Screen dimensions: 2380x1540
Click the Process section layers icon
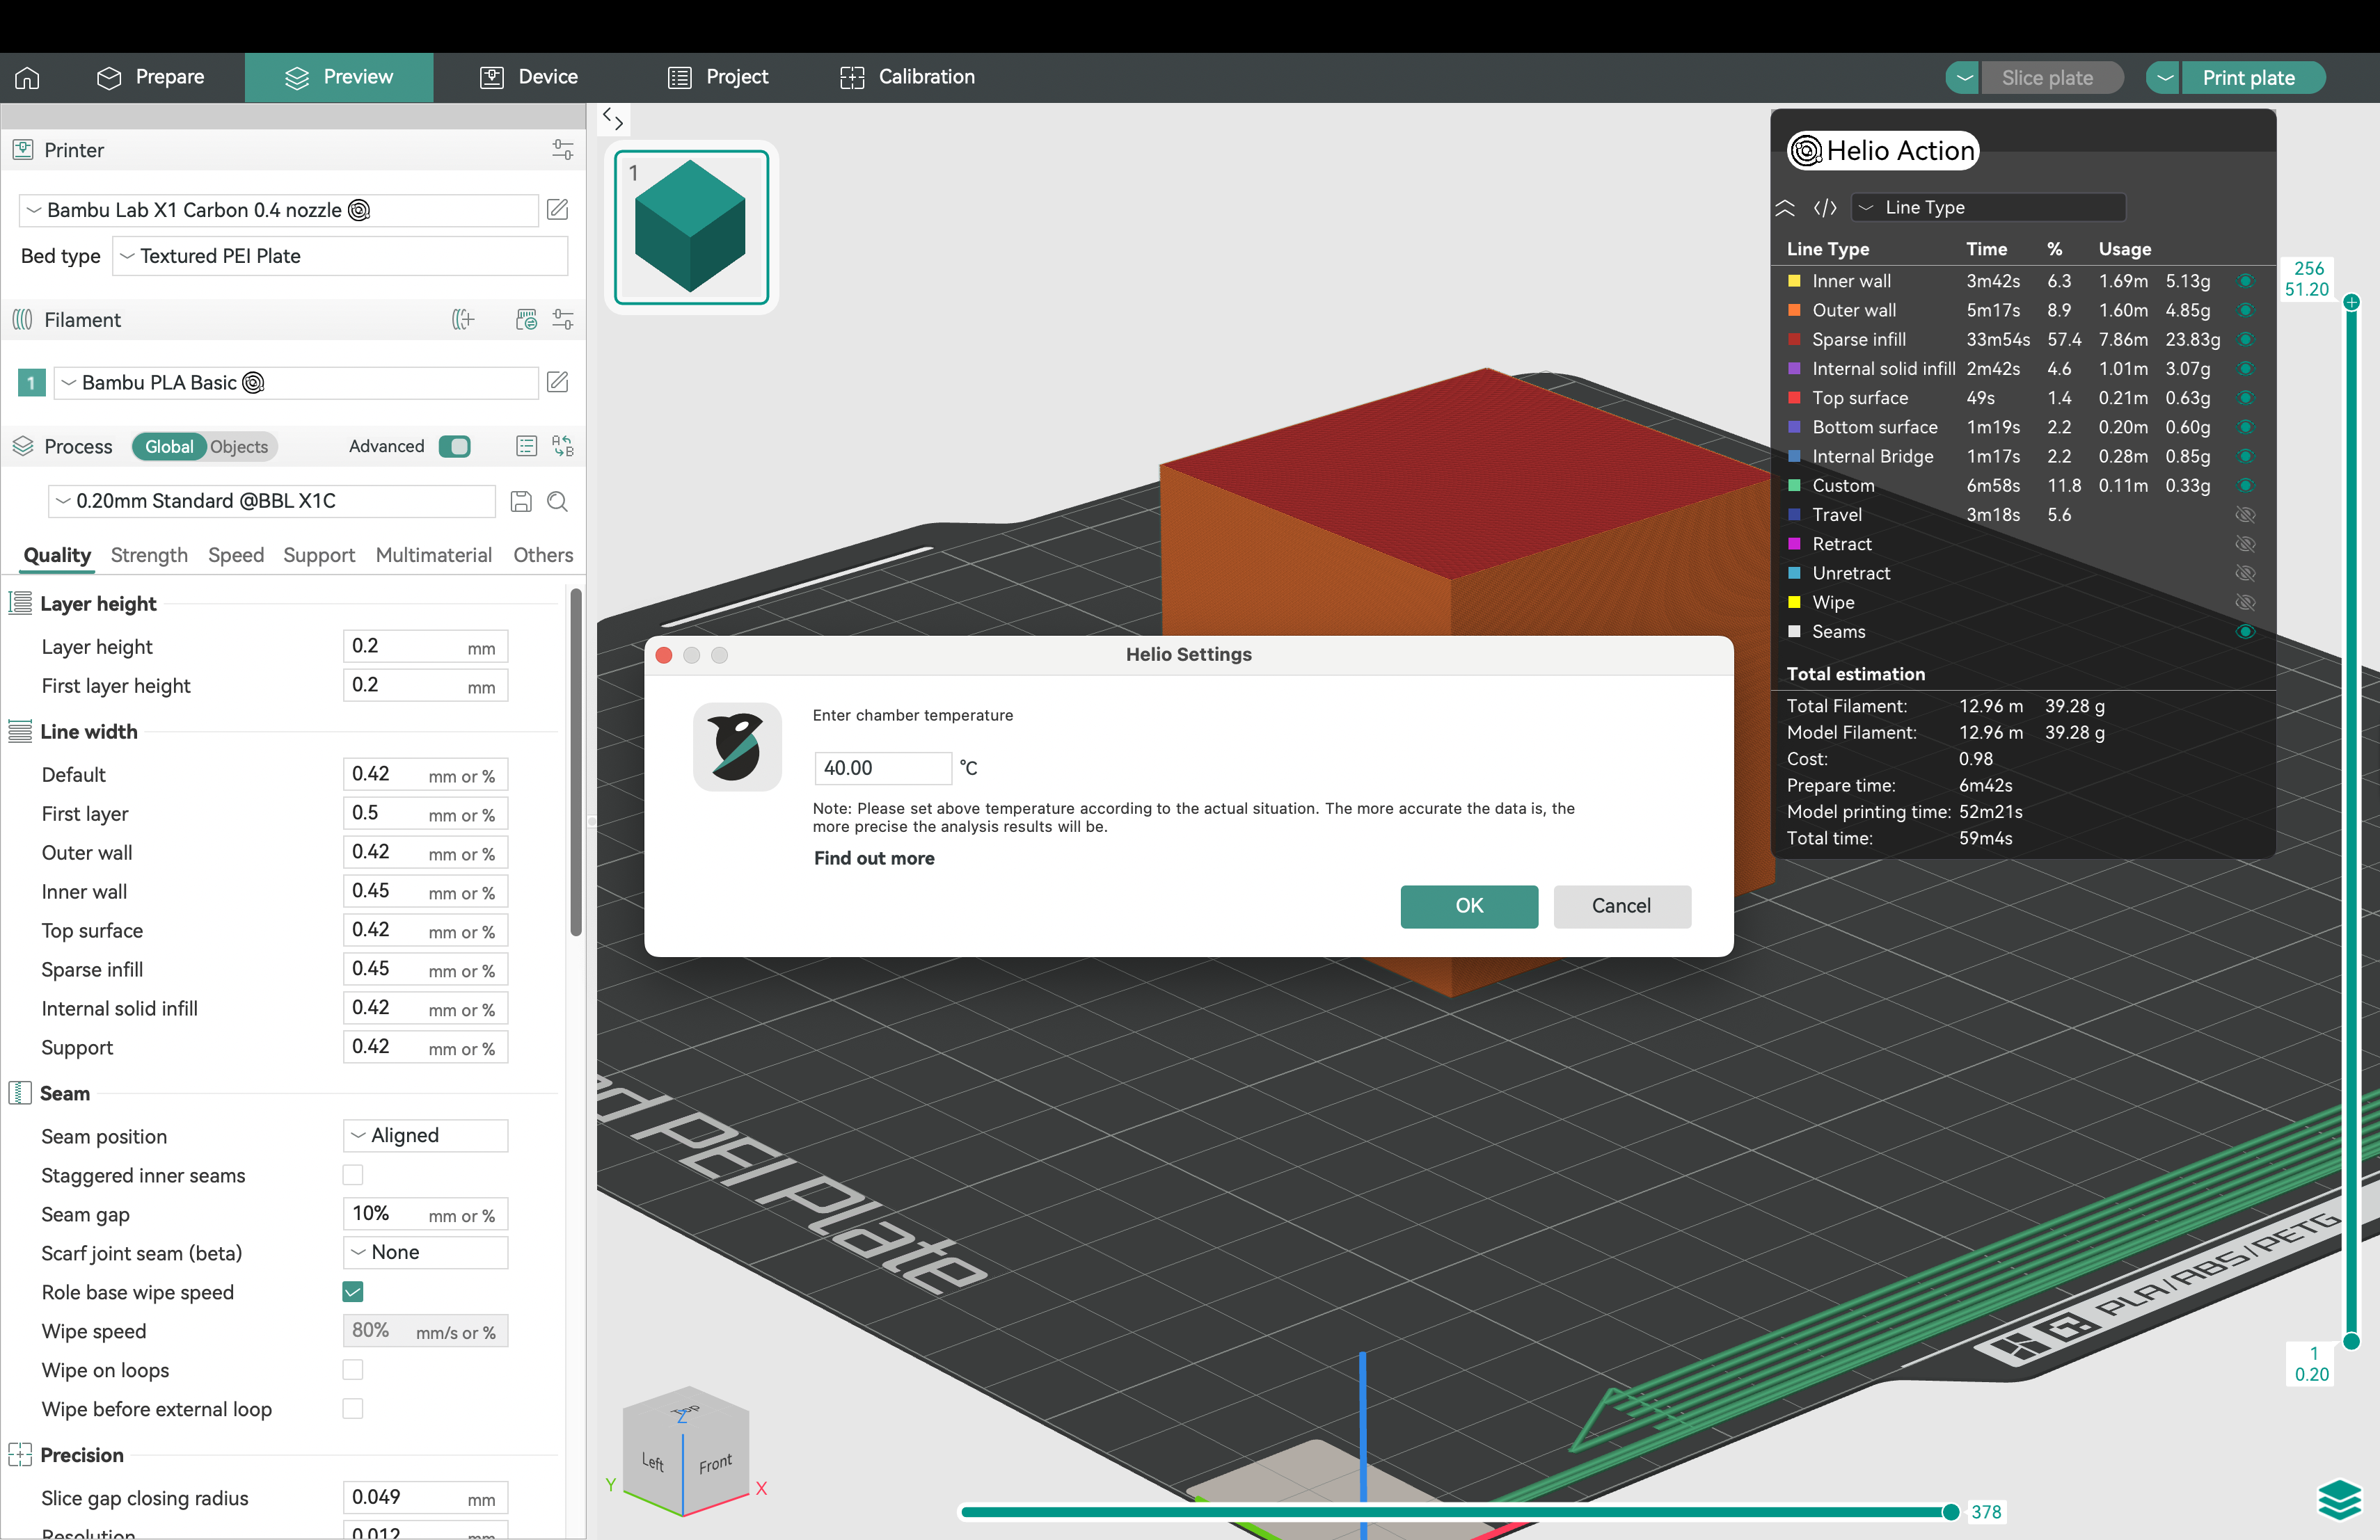click(x=22, y=446)
